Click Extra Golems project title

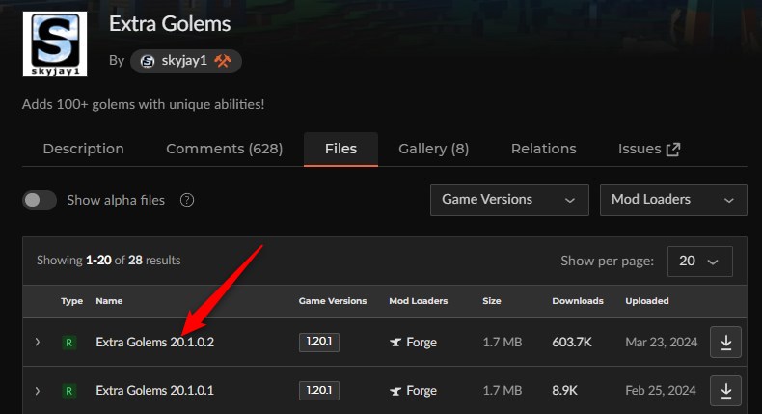click(x=170, y=24)
